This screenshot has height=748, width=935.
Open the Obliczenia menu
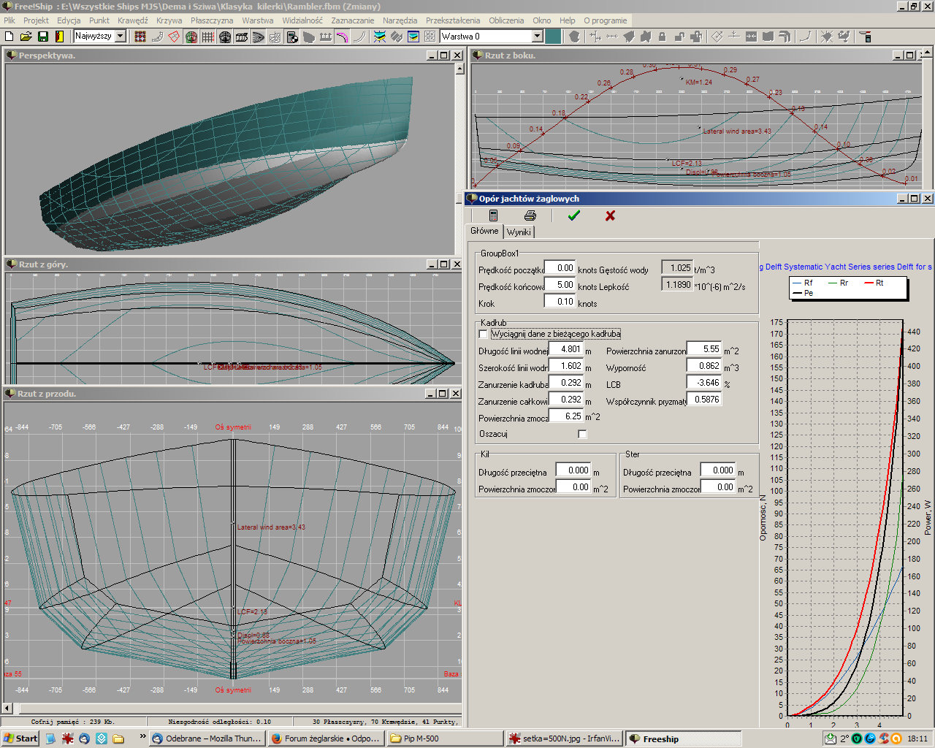pyautogui.click(x=506, y=20)
